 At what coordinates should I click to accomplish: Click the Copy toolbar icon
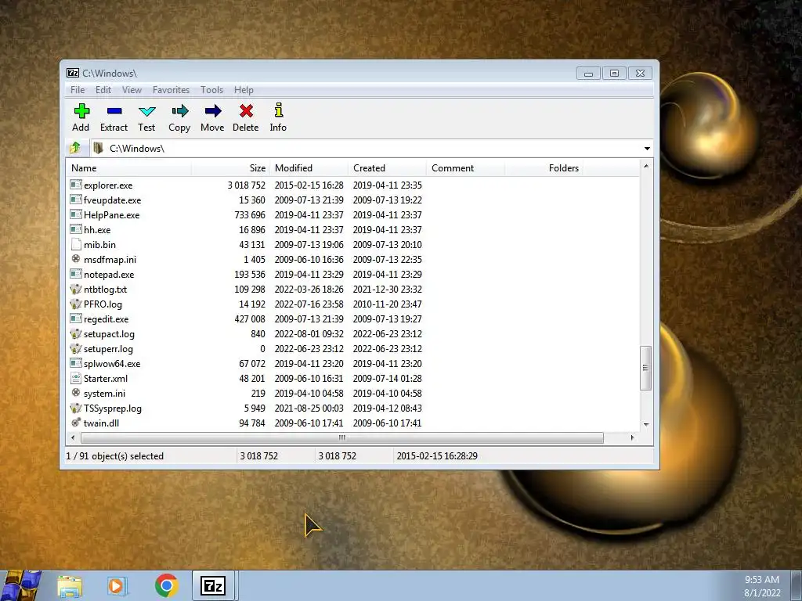point(179,111)
